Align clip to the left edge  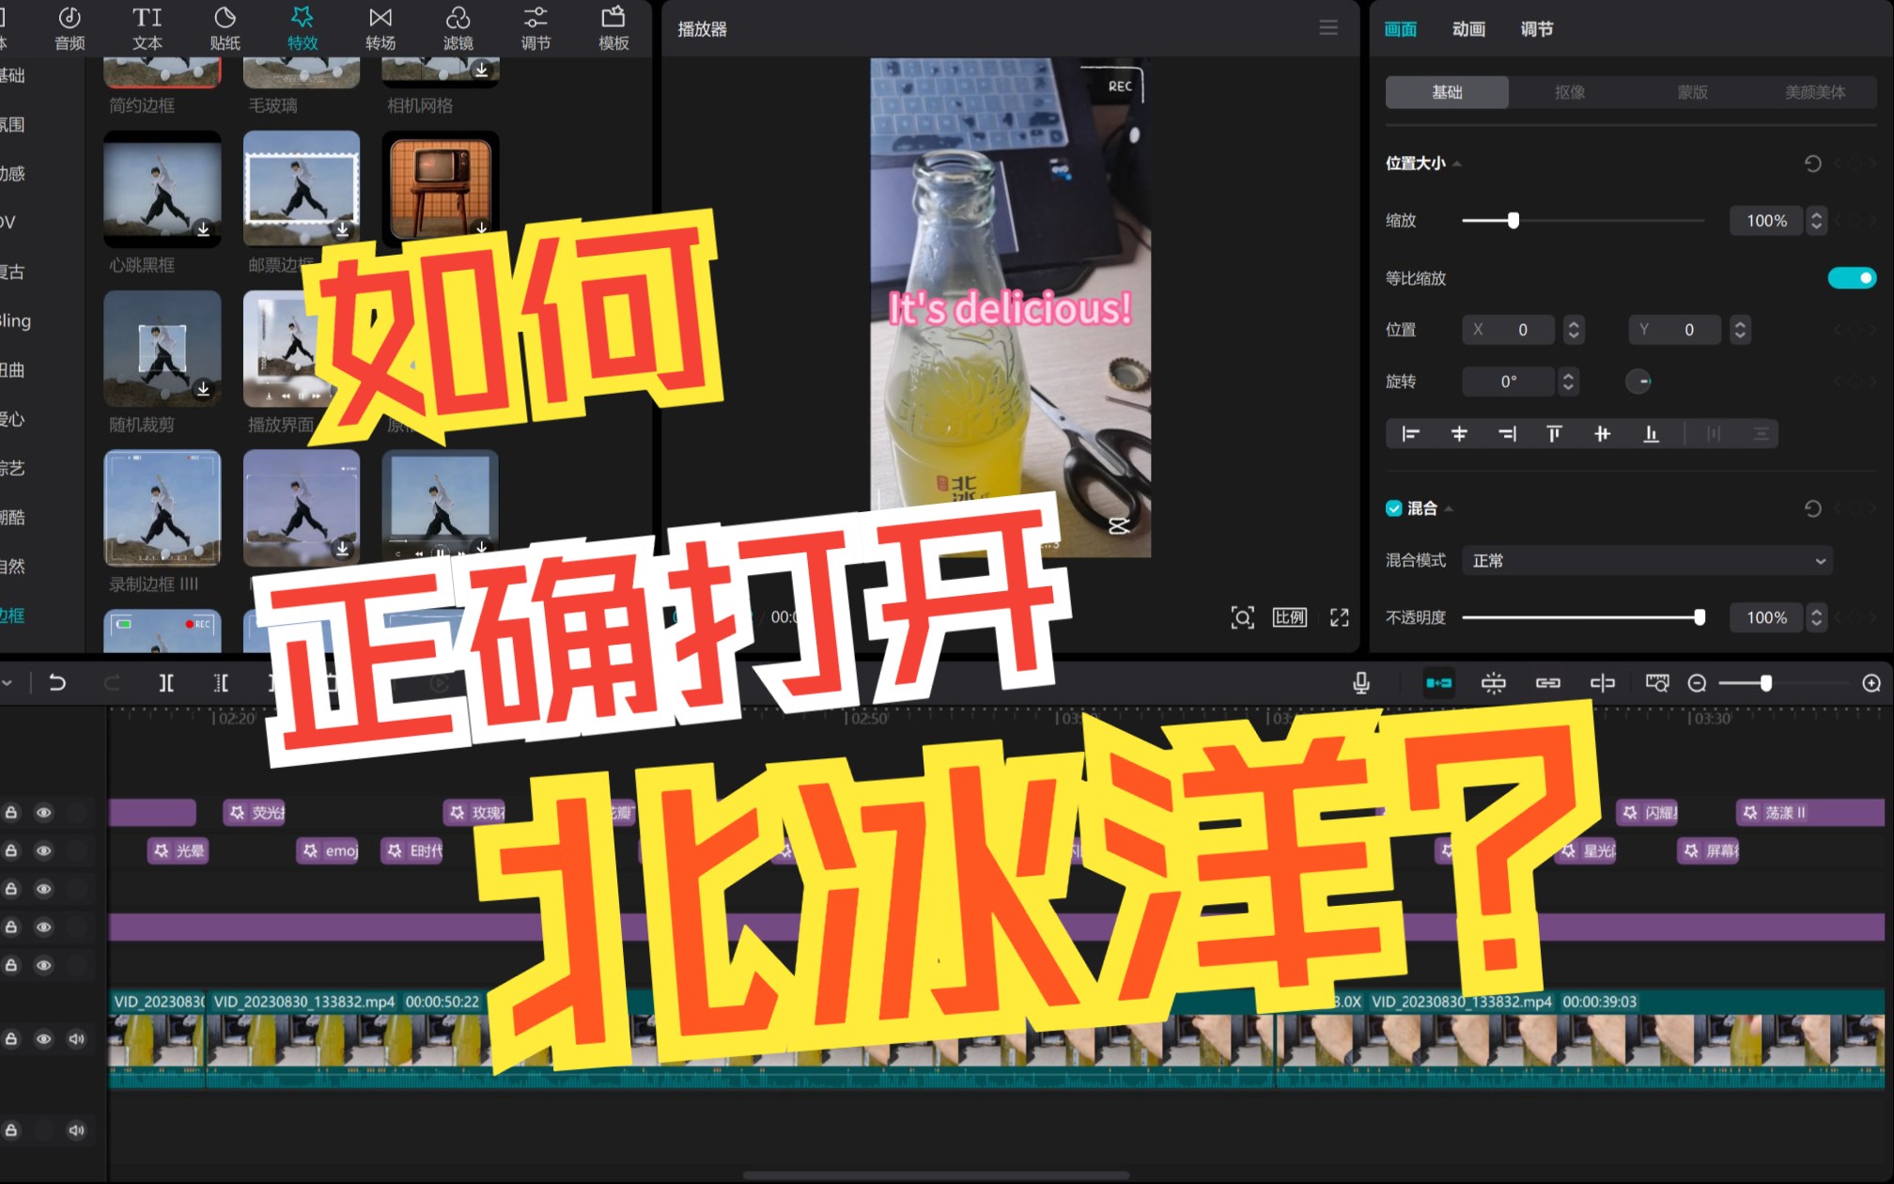click(x=1410, y=433)
